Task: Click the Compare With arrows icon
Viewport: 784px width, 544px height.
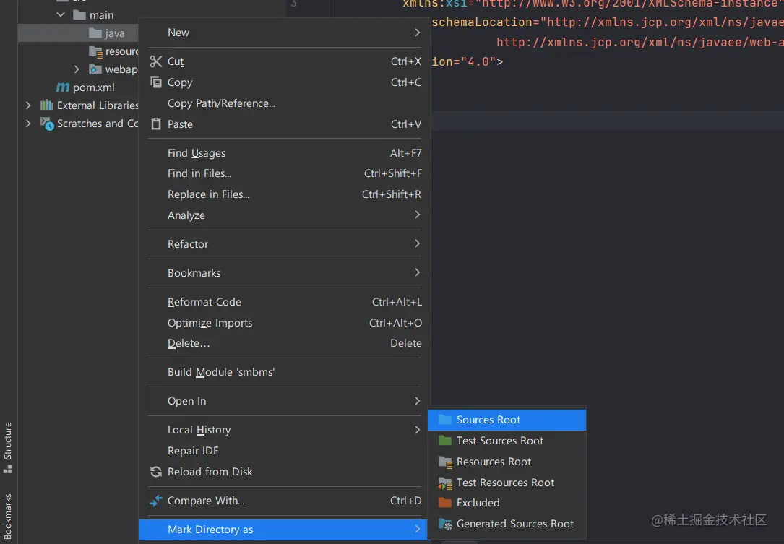Action: (156, 501)
